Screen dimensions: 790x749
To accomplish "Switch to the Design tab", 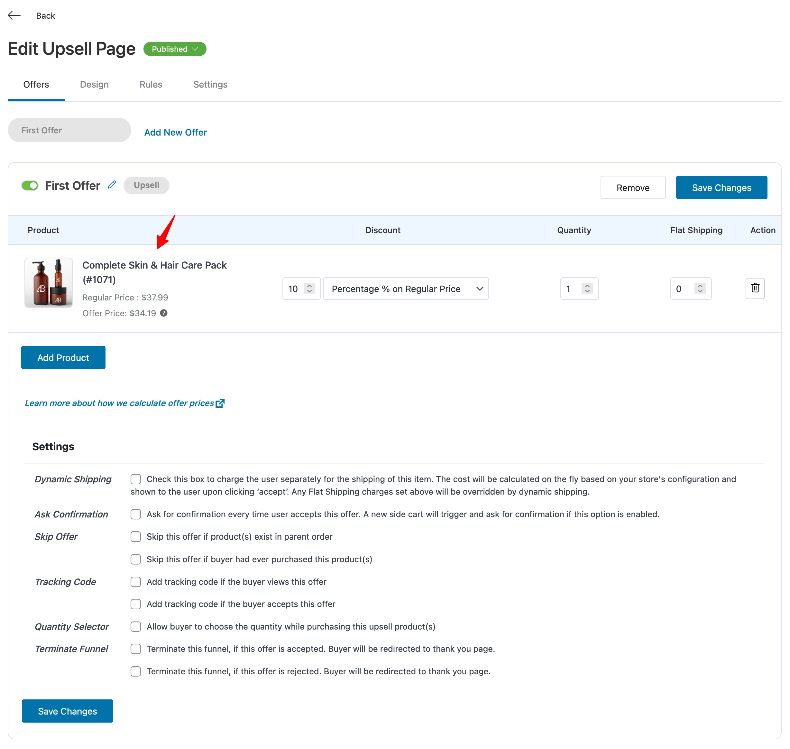I will point(94,84).
